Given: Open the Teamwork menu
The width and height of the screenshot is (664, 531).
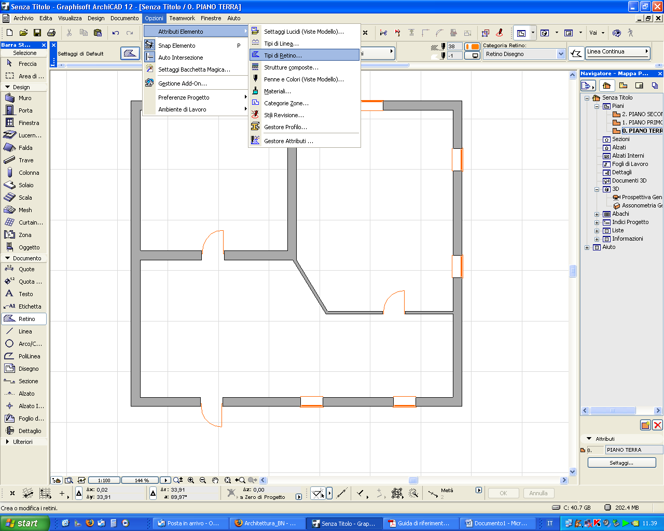Looking at the screenshot, I should [x=182, y=18].
